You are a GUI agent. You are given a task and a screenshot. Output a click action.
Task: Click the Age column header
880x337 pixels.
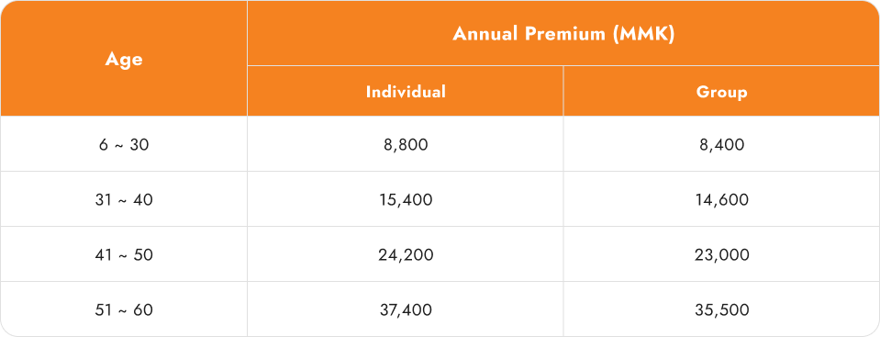pos(124,59)
